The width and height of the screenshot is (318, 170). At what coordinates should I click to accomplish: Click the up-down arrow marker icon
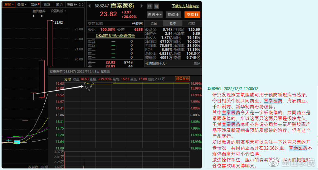click(42, 16)
